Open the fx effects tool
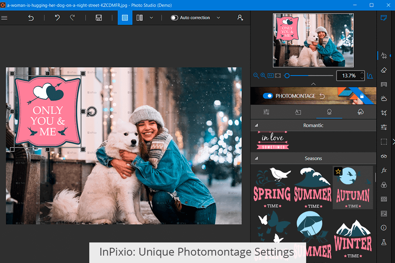This screenshot has width=395, height=263. 383,170
